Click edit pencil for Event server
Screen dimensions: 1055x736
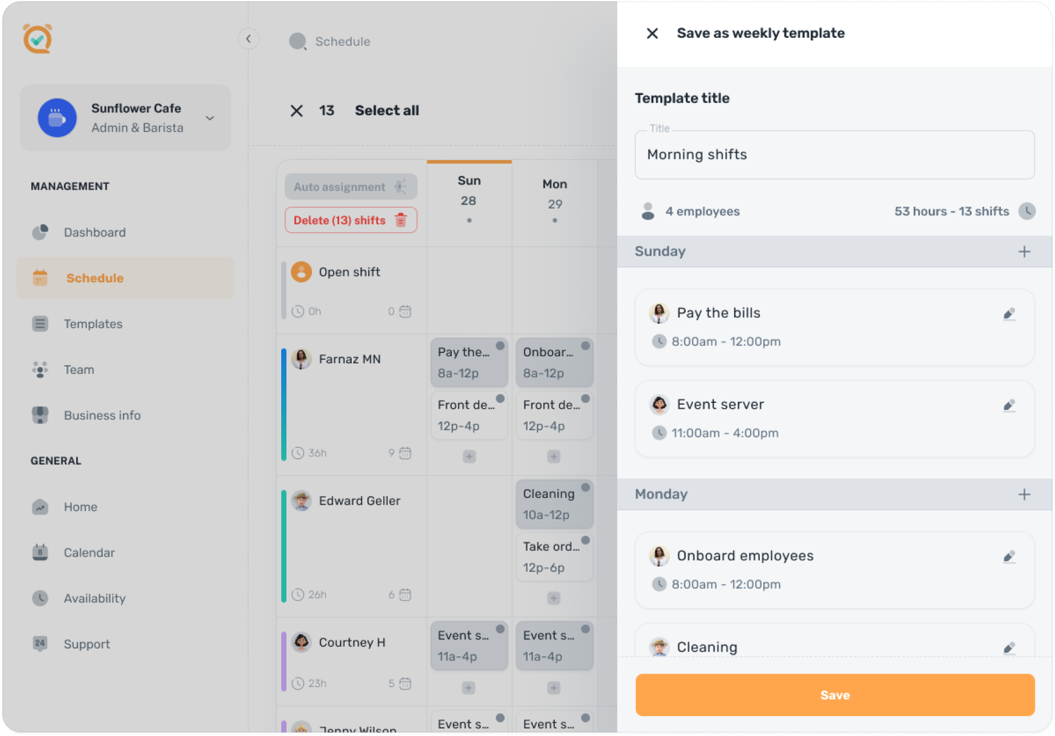coord(1009,405)
